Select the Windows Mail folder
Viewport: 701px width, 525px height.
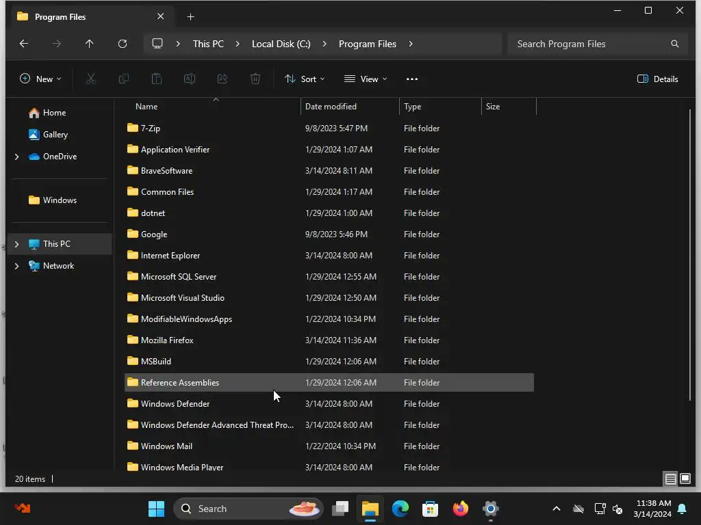click(x=329, y=446)
